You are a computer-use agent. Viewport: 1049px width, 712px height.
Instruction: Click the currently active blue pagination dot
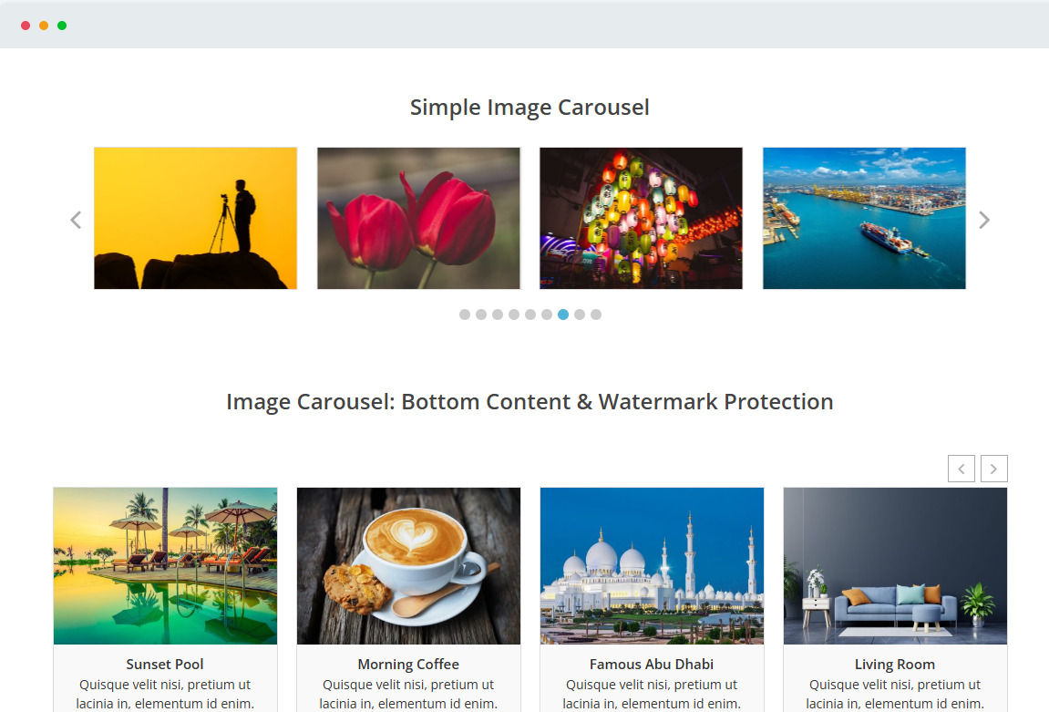click(x=562, y=314)
